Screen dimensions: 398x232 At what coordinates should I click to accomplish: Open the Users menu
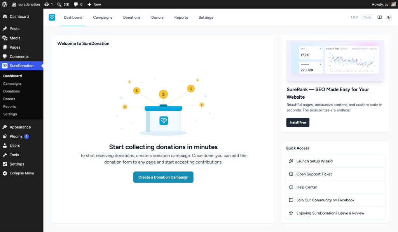point(22,146)
